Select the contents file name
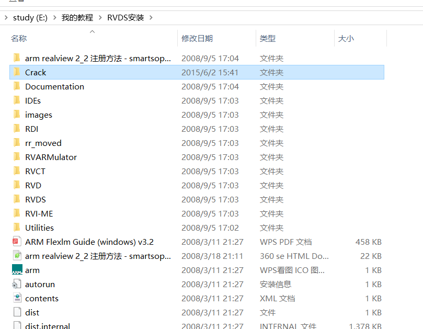The height and width of the screenshot is (329, 423). [x=42, y=299]
